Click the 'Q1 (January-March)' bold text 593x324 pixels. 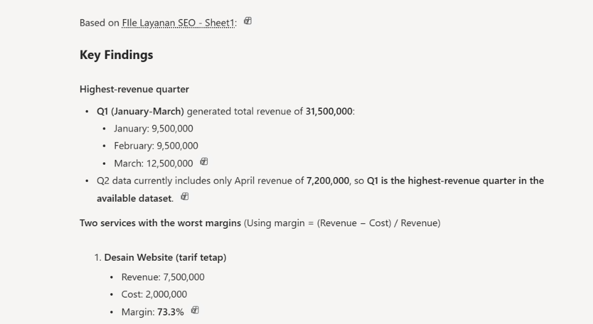pos(140,111)
